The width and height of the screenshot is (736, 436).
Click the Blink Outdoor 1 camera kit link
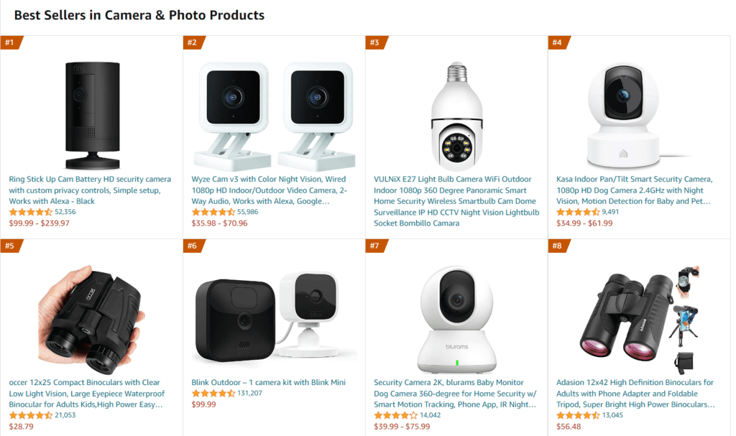tap(269, 383)
